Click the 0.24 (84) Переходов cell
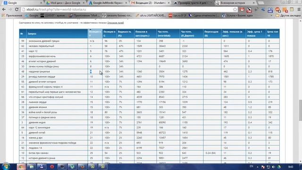This screenshot has height=170, width=302. pyautogui.click(x=210, y=153)
